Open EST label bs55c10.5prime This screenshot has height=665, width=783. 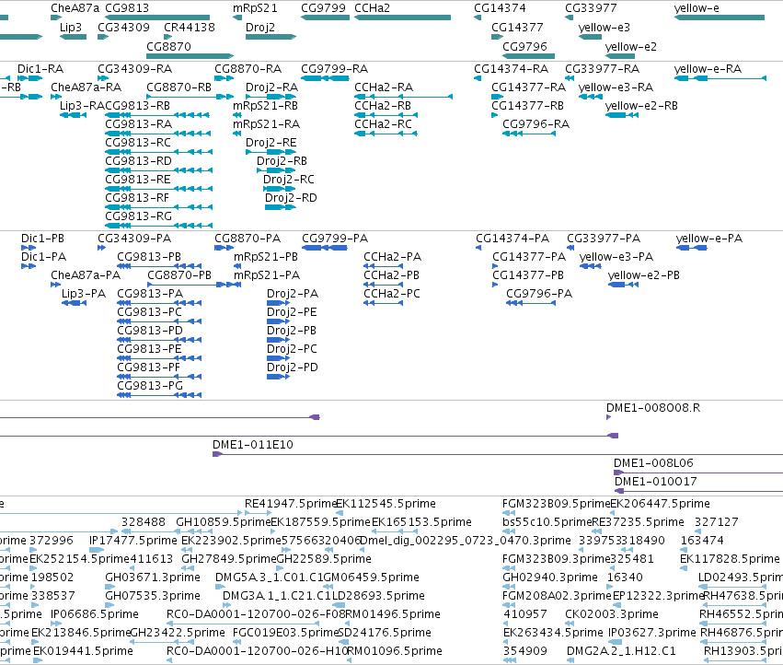(547, 522)
